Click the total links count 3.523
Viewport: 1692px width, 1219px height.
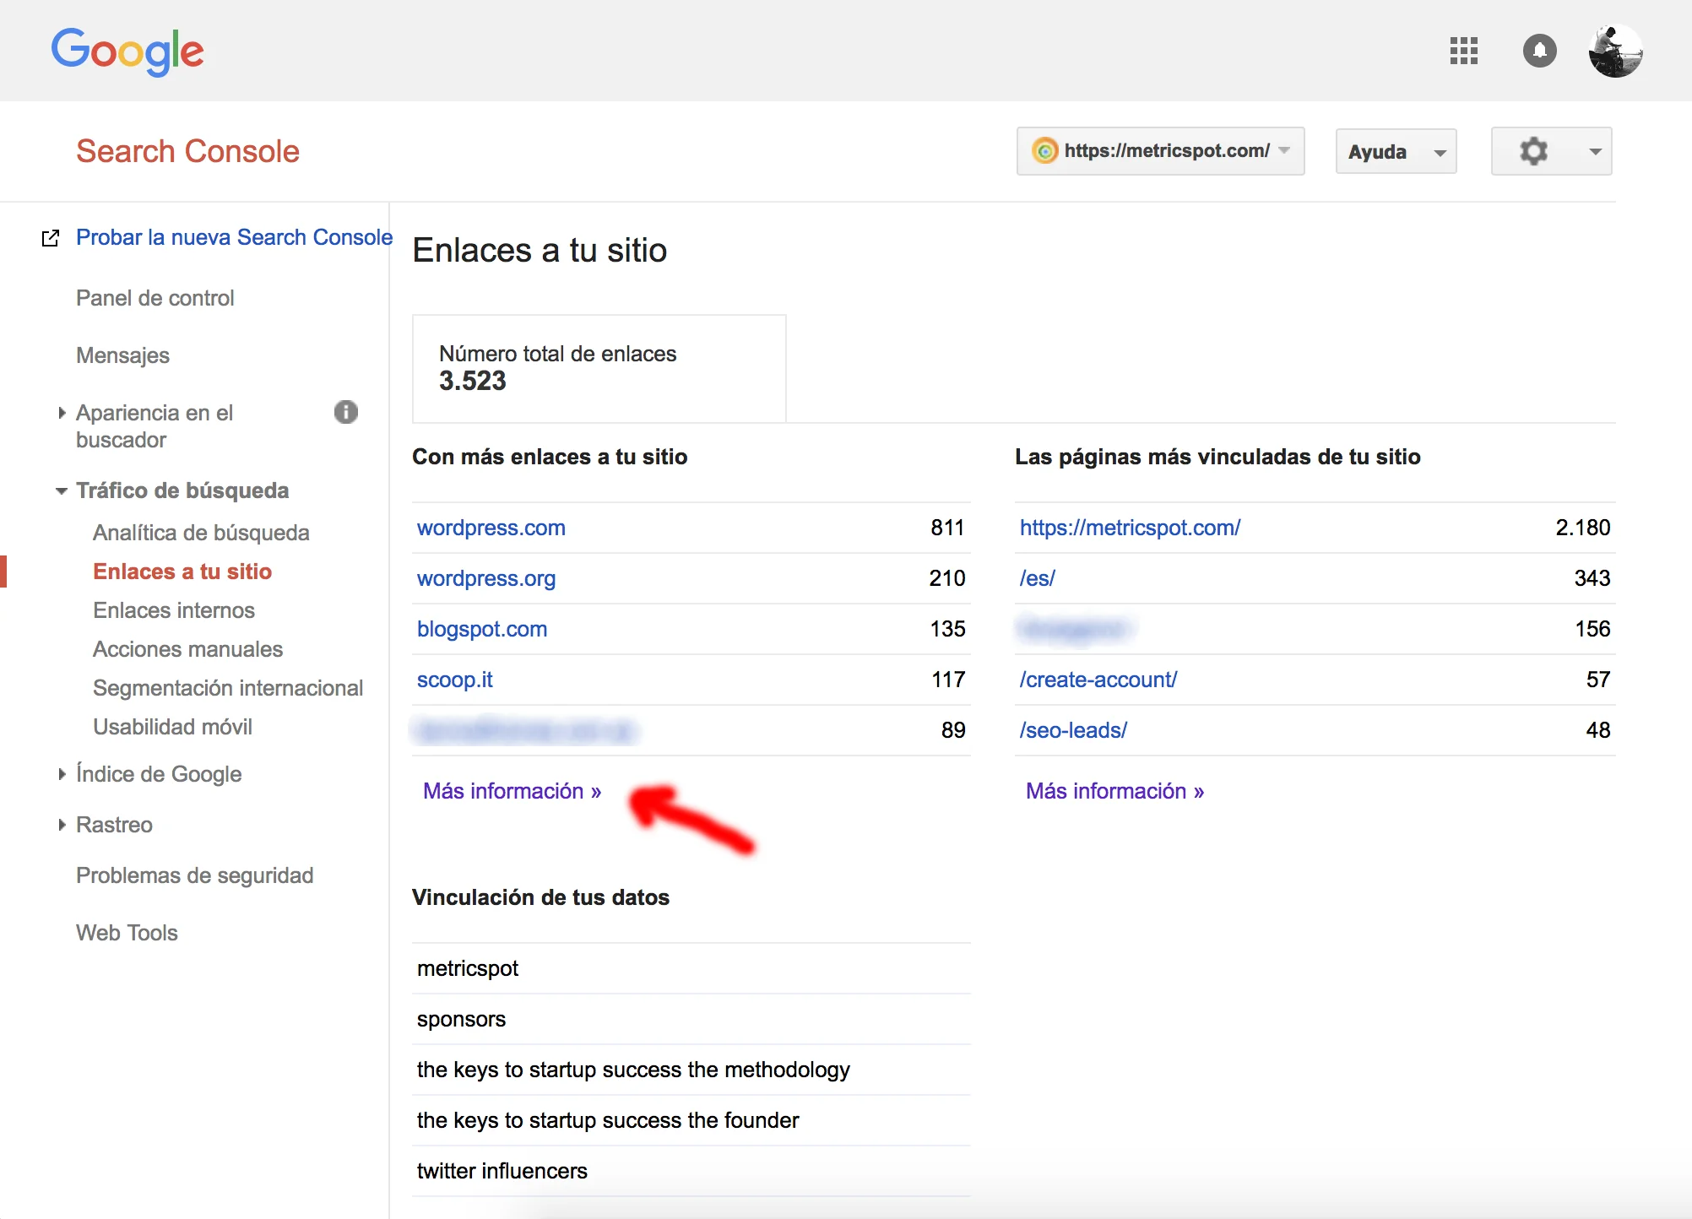pyautogui.click(x=473, y=381)
